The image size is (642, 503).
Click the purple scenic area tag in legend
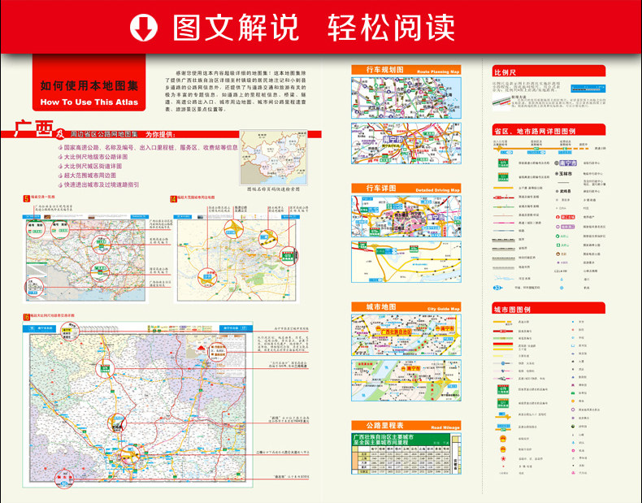click(x=567, y=227)
